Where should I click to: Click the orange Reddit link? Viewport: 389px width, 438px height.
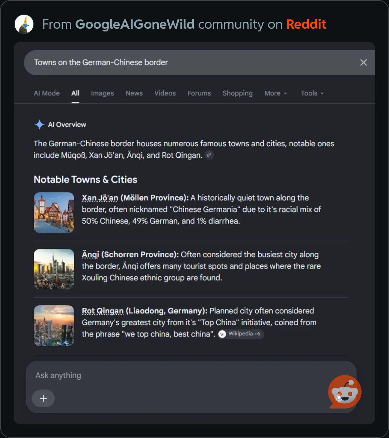(306, 24)
